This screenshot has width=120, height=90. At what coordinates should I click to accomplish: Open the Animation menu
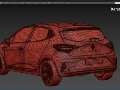coord(14,3)
